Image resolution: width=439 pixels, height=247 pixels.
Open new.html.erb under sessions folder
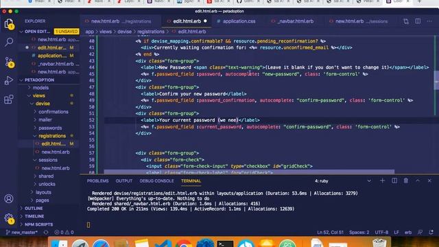[56, 168]
